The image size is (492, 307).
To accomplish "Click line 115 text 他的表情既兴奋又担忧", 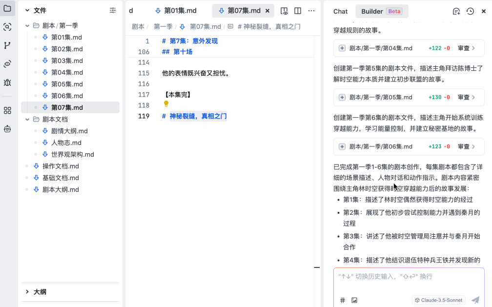I will pos(196,73).
